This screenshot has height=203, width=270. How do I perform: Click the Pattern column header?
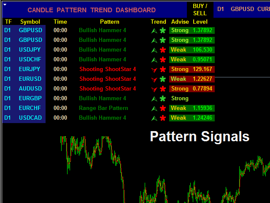coord(110,22)
